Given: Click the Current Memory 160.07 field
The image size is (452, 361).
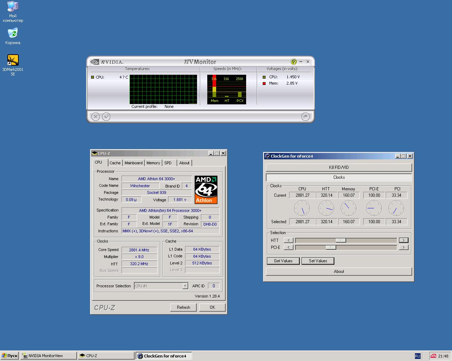Looking at the screenshot, I should point(349,195).
